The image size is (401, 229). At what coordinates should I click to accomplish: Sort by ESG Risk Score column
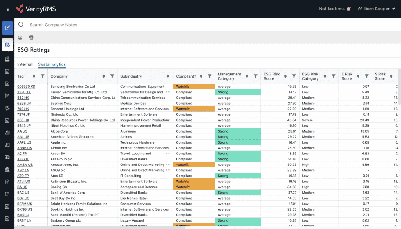pyautogui.click(x=285, y=76)
